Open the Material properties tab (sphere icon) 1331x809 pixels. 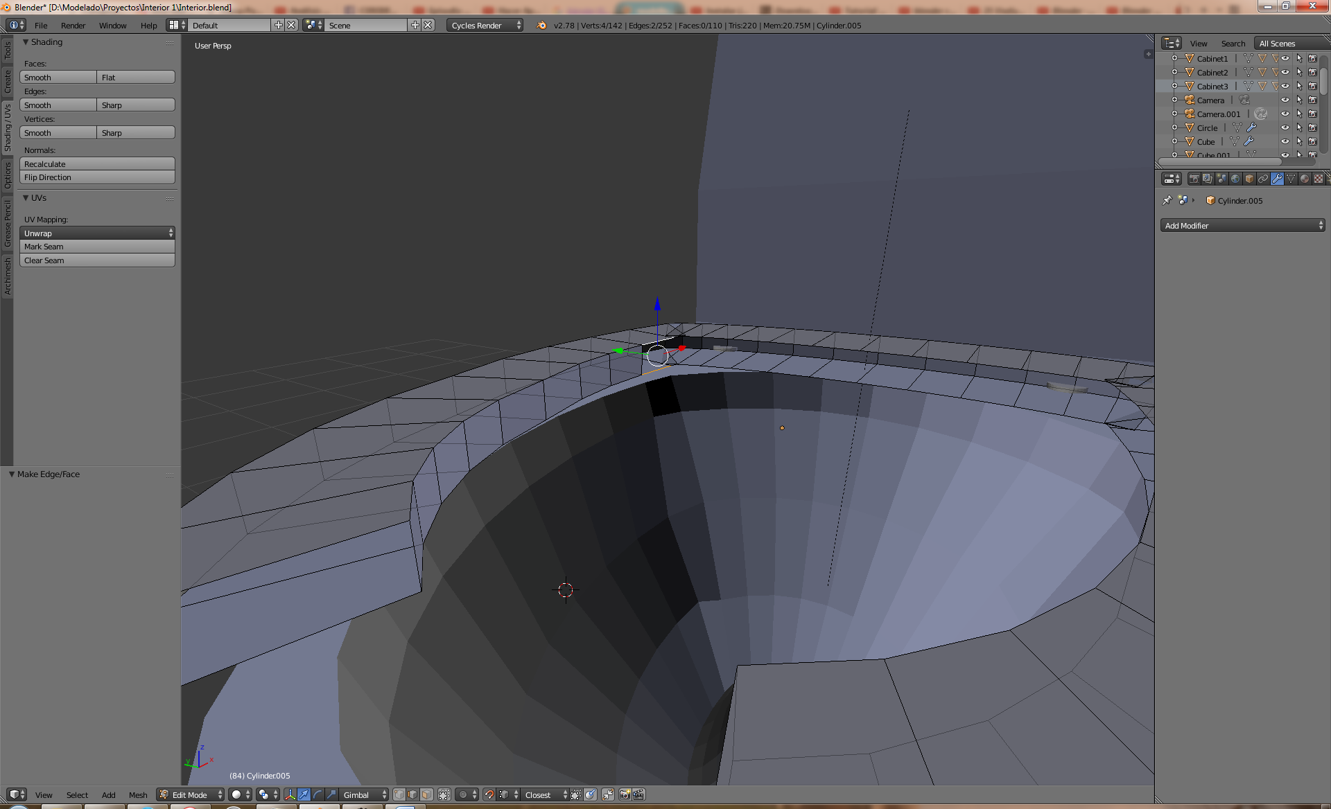[1305, 179]
